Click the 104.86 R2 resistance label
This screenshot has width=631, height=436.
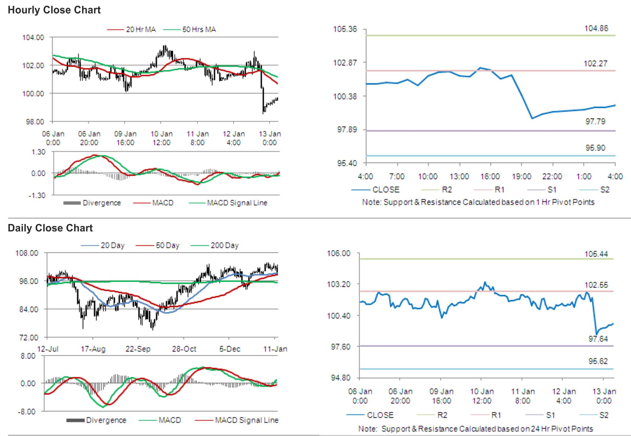click(x=596, y=28)
